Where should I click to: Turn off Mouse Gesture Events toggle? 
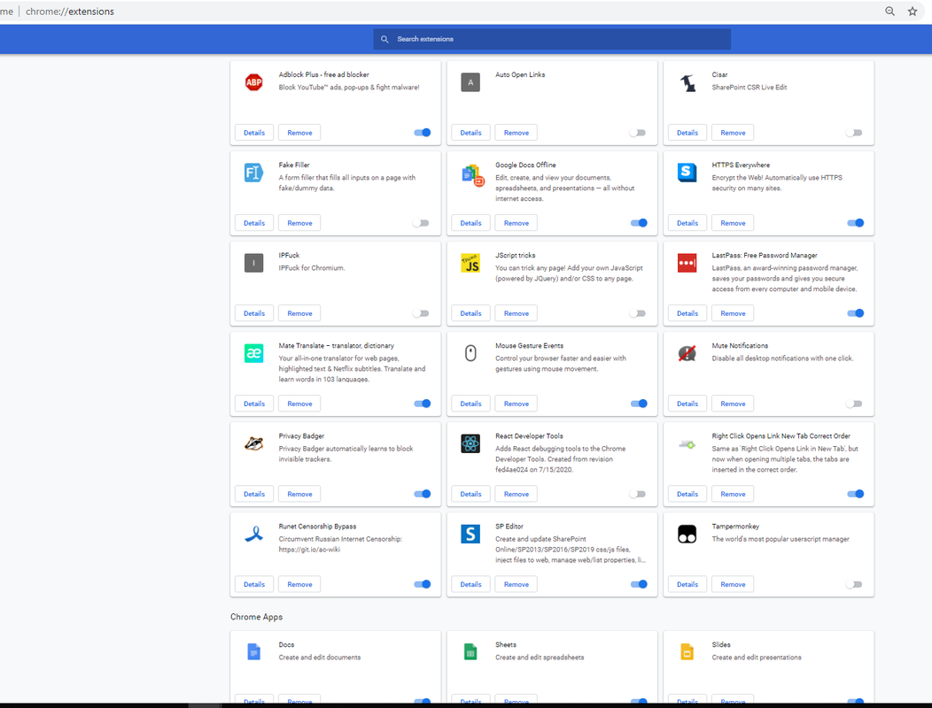tap(639, 404)
